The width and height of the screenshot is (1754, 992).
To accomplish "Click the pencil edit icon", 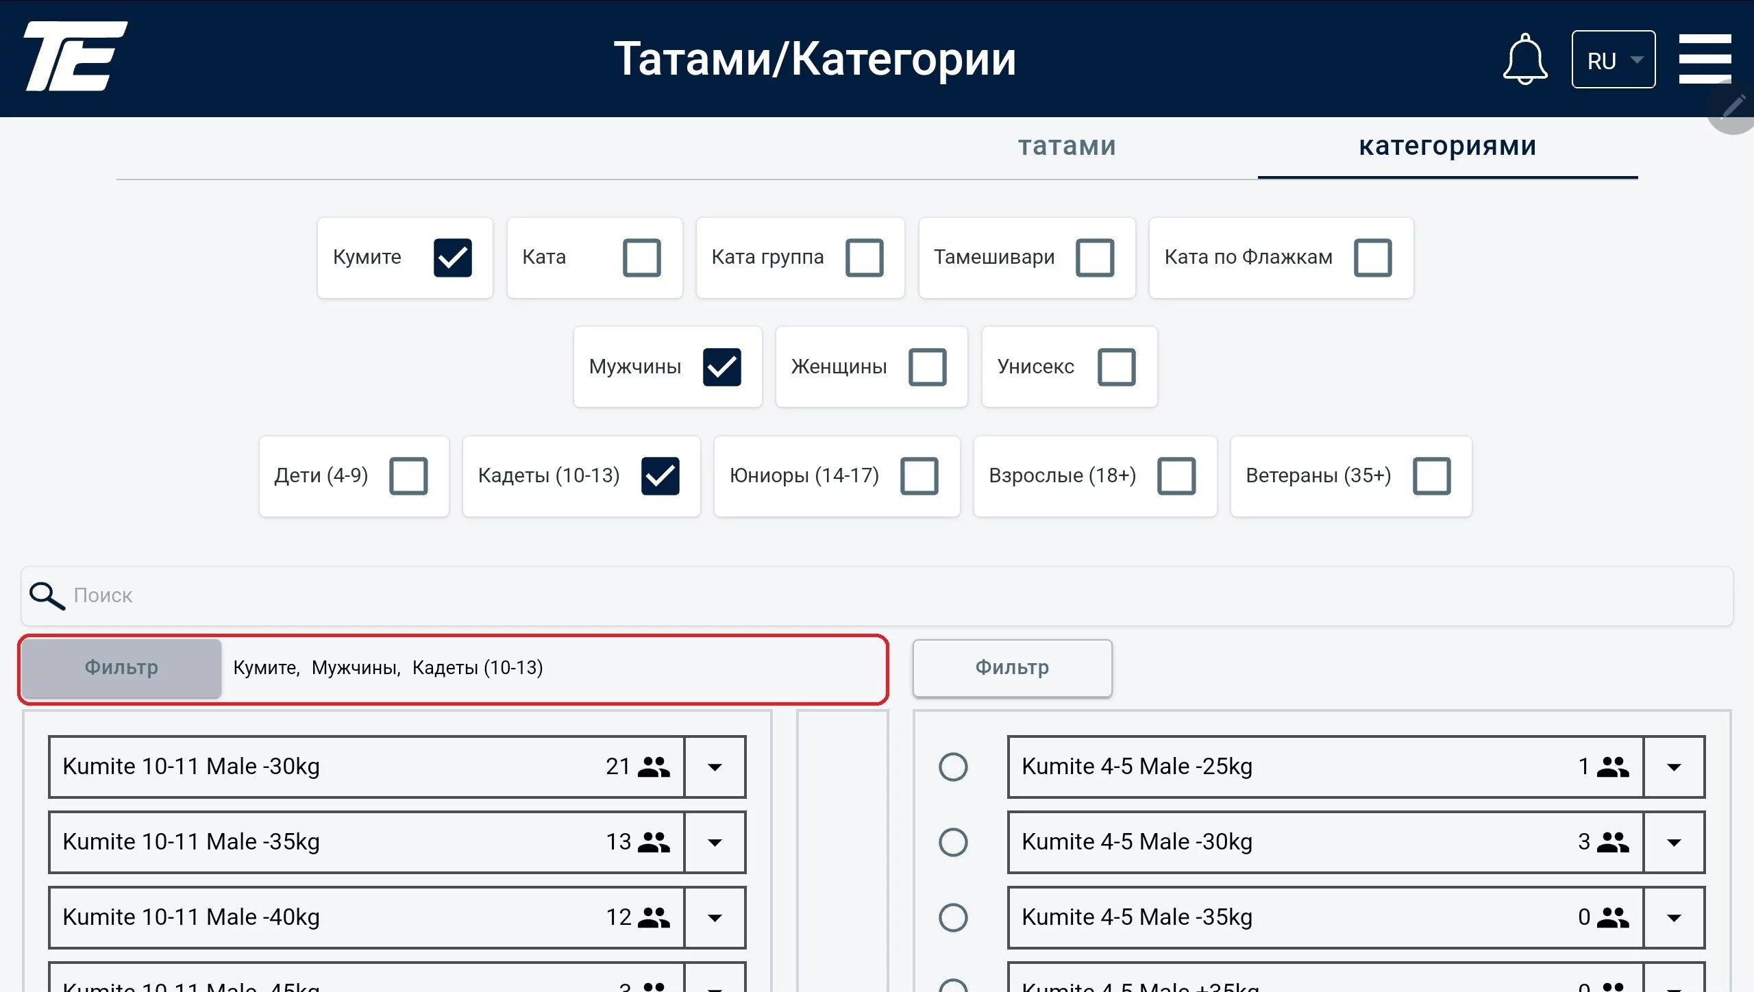I will click(x=1733, y=107).
